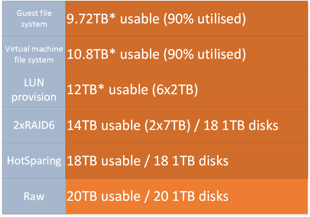Select the 2xRAID6 row label
Image resolution: width=310 pixels, height=217 pixels.
click(x=34, y=125)
